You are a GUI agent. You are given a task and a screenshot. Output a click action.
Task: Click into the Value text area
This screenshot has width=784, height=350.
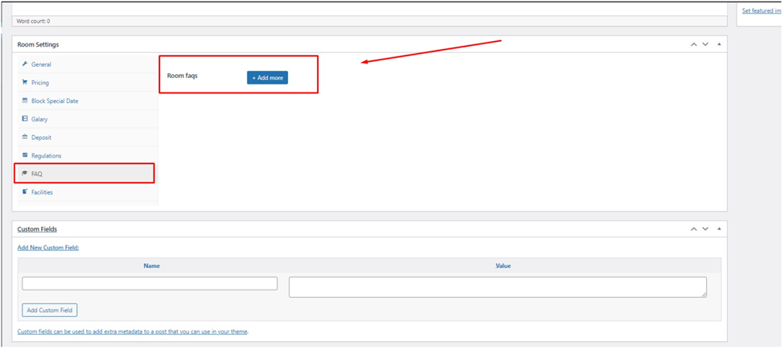pyautogui.click(x=497, y=287)
